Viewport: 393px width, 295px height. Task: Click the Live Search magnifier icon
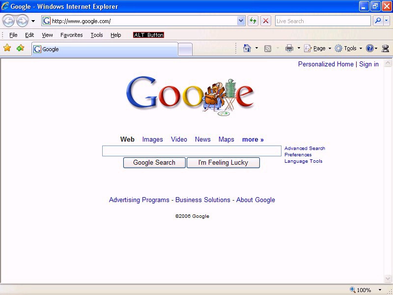click(378, 21)
